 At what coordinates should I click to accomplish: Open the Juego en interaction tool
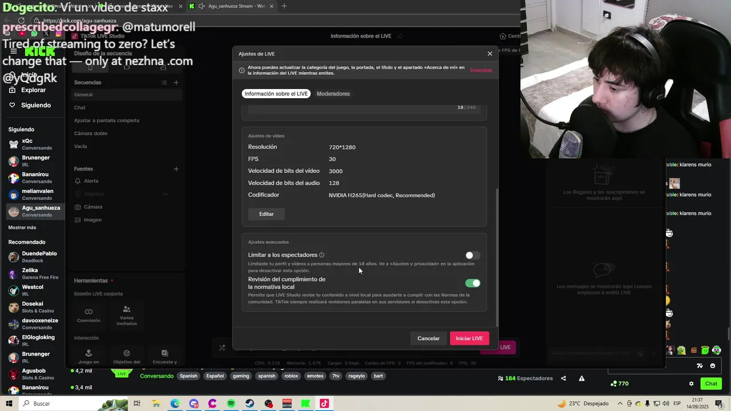[89, 357]
